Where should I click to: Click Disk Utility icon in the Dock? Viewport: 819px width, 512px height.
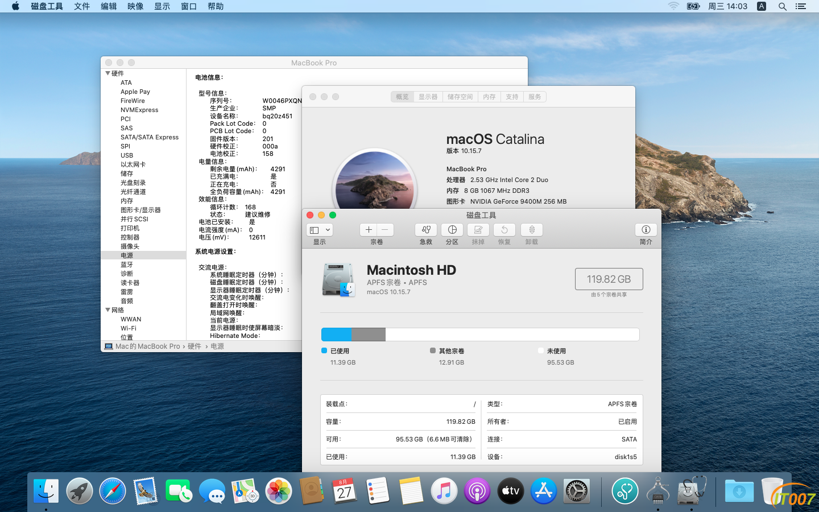coord(691,490)
